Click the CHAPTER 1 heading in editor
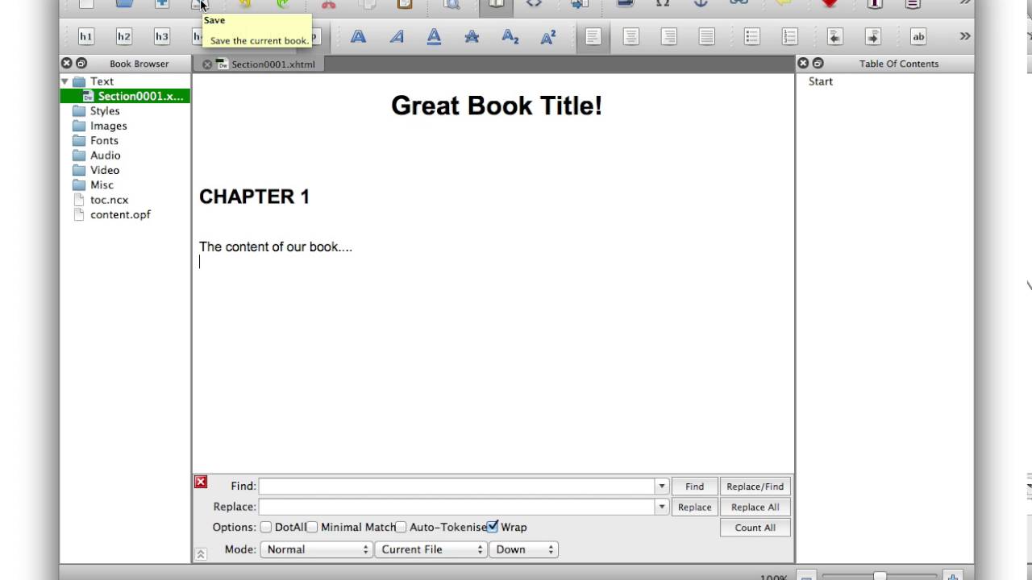Image resolution: width=1032 pixels, height=580 pixels. (254, 197)
